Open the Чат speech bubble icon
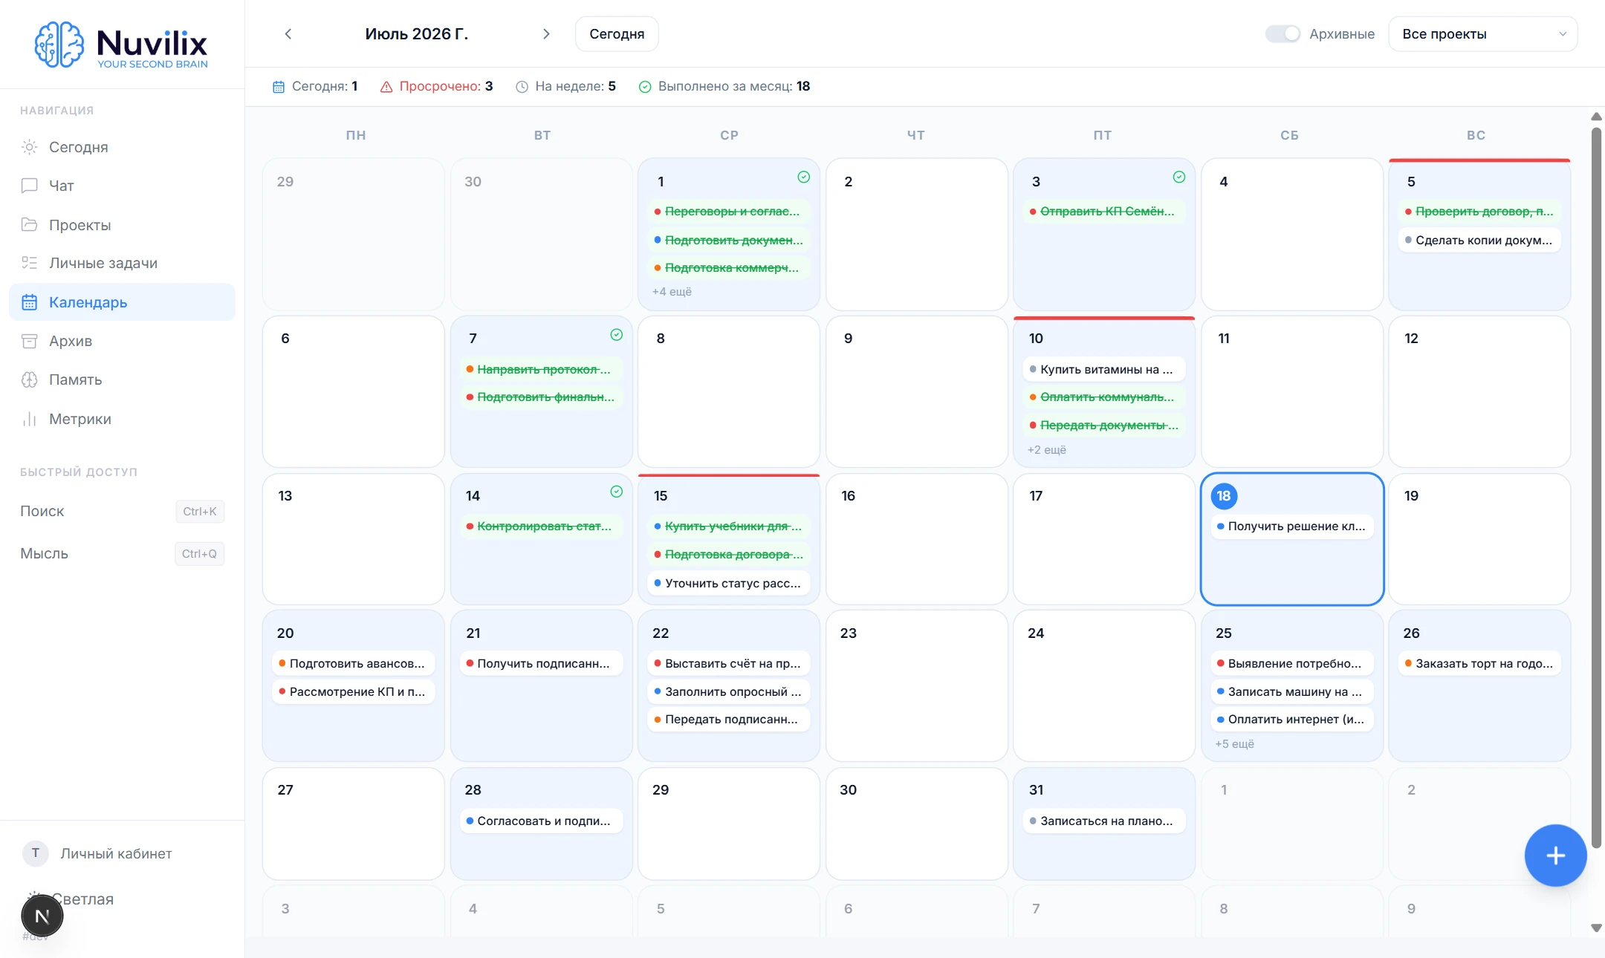 tap(29, 186)
